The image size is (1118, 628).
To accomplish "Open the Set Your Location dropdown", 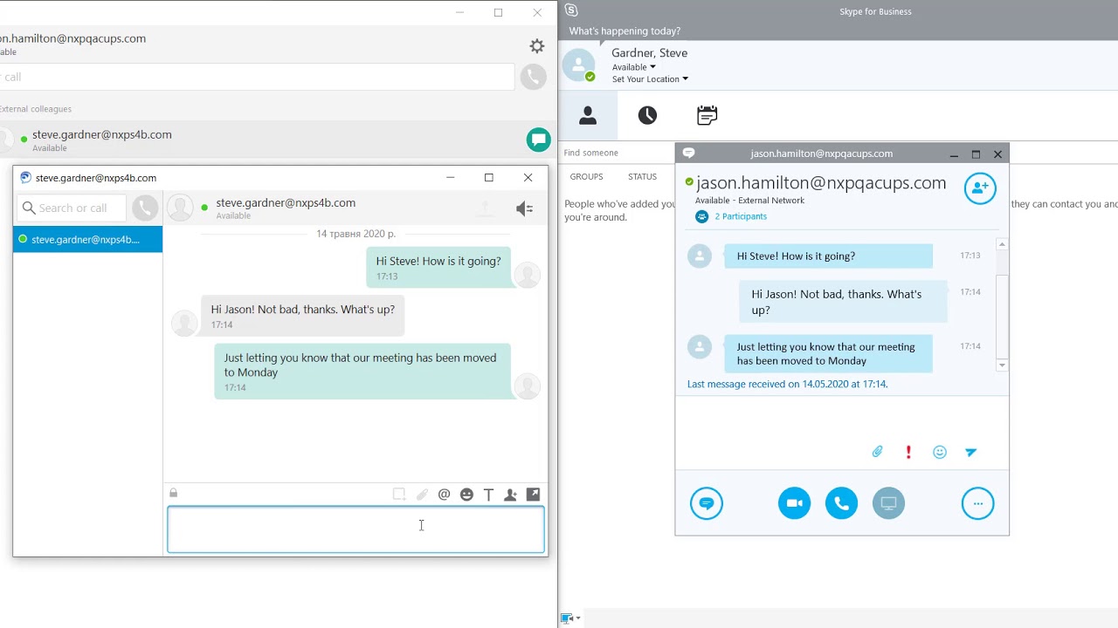I will click(x=650, y=79).
